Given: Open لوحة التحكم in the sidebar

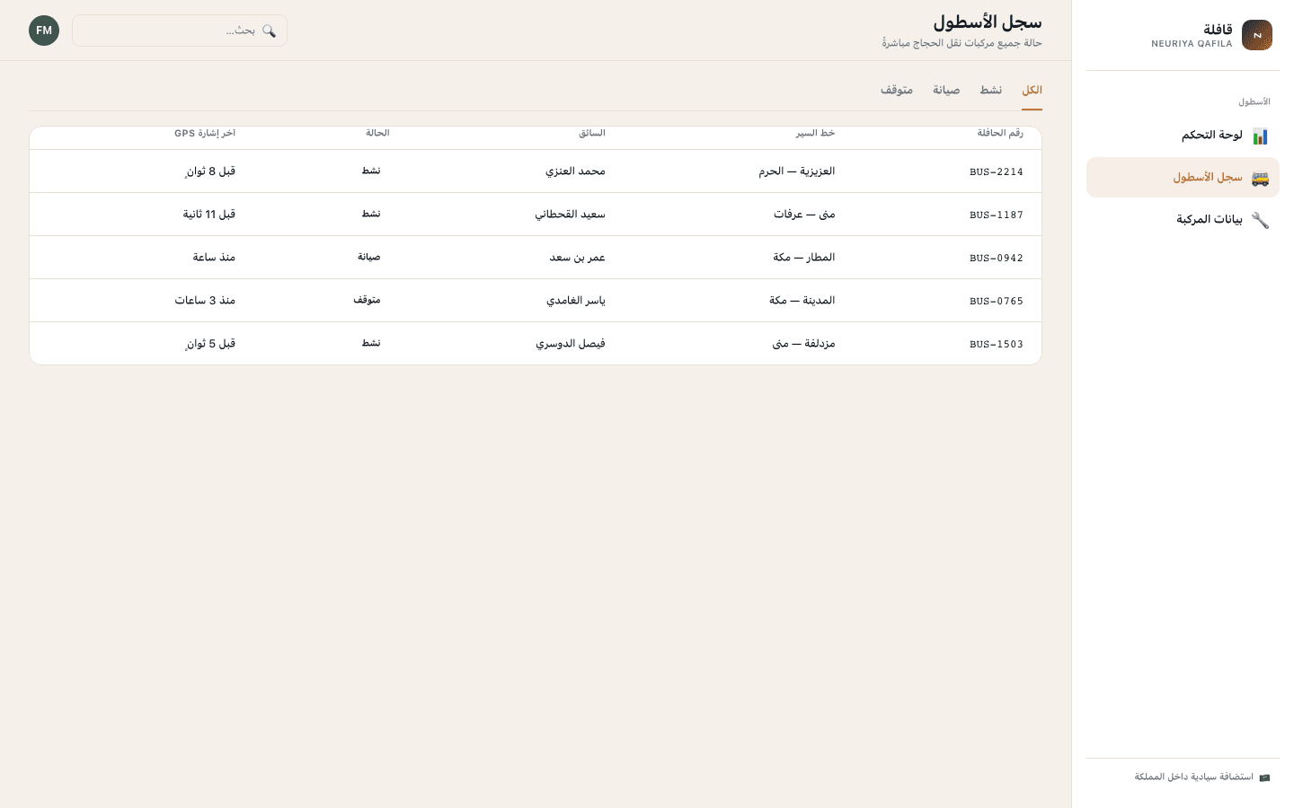Looking at the screenshot, I should 1183,136.
